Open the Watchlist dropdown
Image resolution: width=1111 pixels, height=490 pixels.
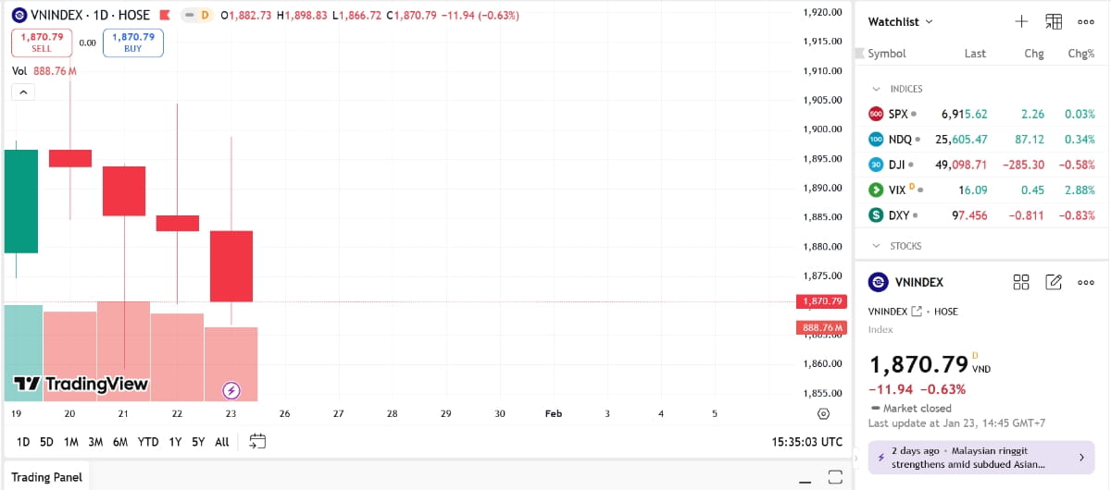pos(901,21)
